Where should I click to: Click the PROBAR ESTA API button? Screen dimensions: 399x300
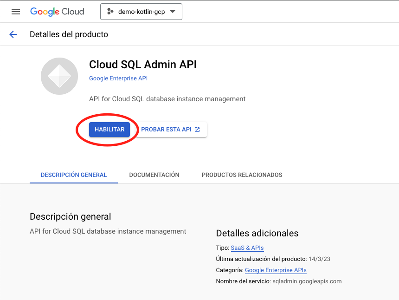(x=170, y=130)
